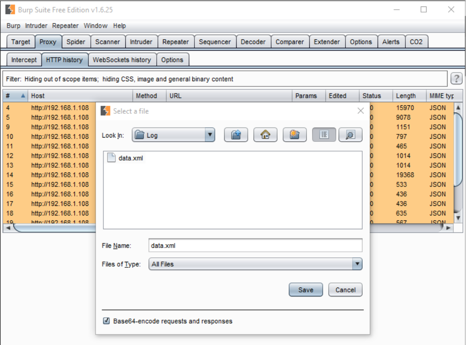Switch to the CO2 tab
The height and width of the screenshot is (345, 466).
[416, 42]
